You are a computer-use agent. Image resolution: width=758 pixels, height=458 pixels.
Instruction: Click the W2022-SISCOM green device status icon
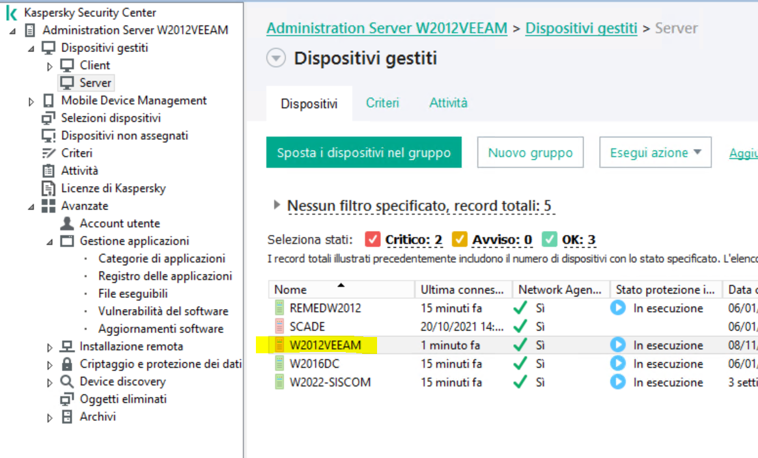pos(279,382)
